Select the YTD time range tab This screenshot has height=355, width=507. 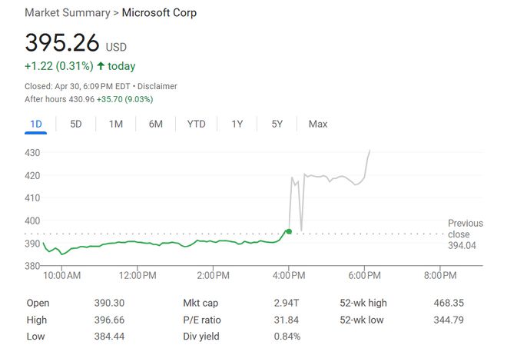[196, 124]
